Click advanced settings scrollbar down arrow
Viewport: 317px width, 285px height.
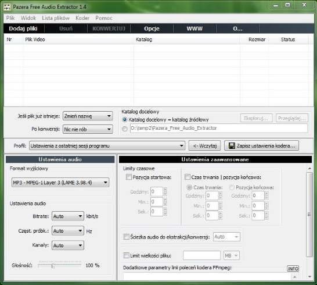click(x=309, y=276)
